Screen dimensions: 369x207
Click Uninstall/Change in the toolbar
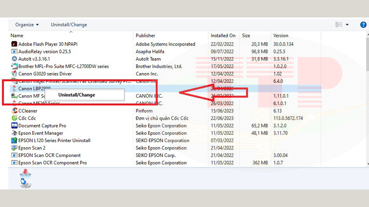click(x=69, y=25)
